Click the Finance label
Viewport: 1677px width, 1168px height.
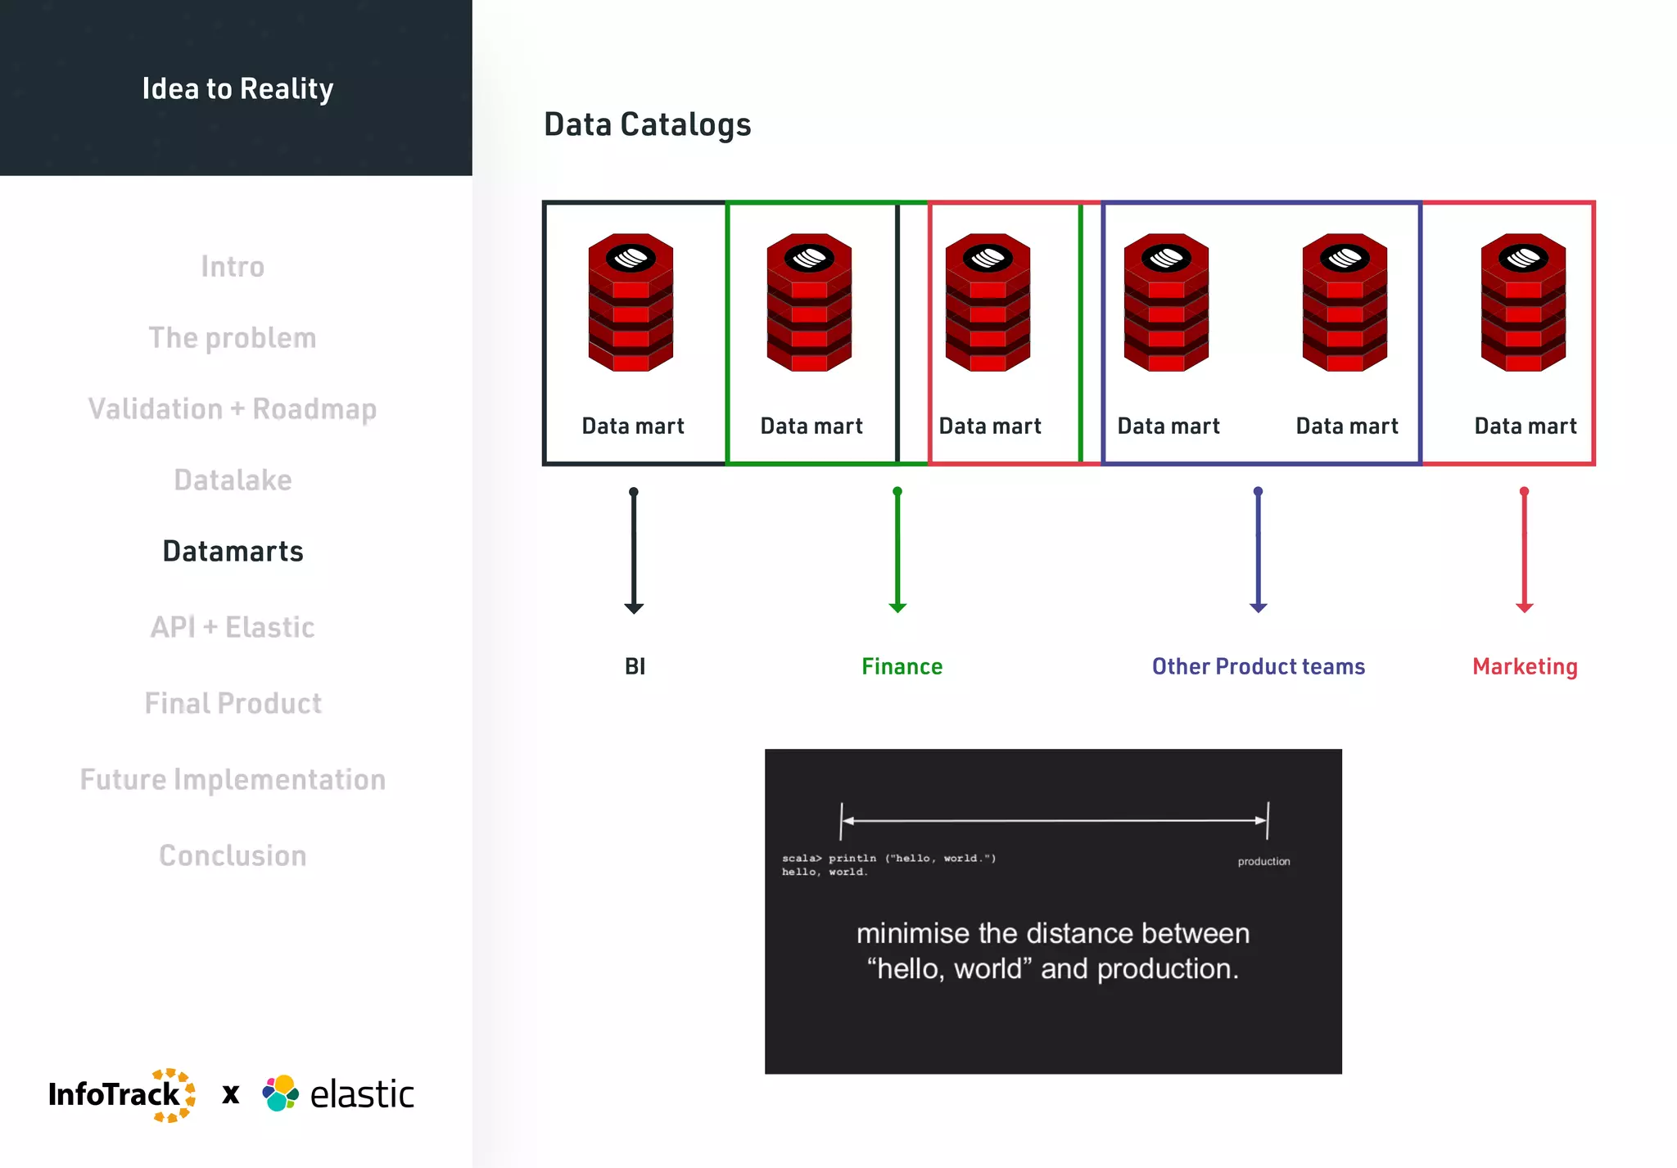(902, 667)
